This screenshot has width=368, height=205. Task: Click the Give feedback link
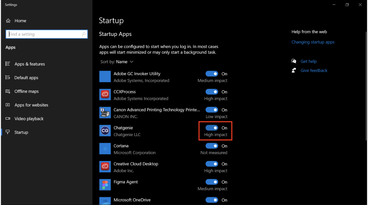pos(314,70)
